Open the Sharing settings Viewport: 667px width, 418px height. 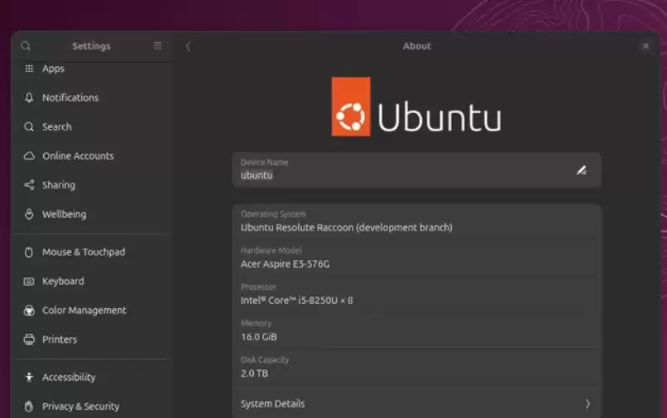[x=93, y=185]
